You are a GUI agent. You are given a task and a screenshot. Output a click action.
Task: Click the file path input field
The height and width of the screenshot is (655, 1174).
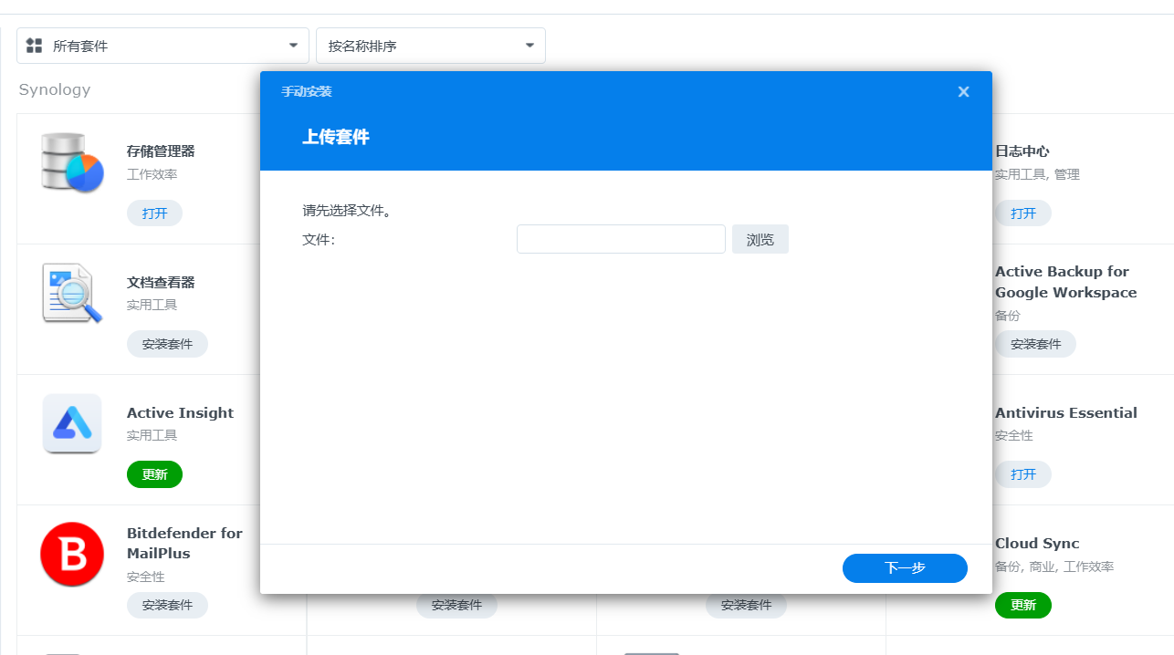click(621, 239)
